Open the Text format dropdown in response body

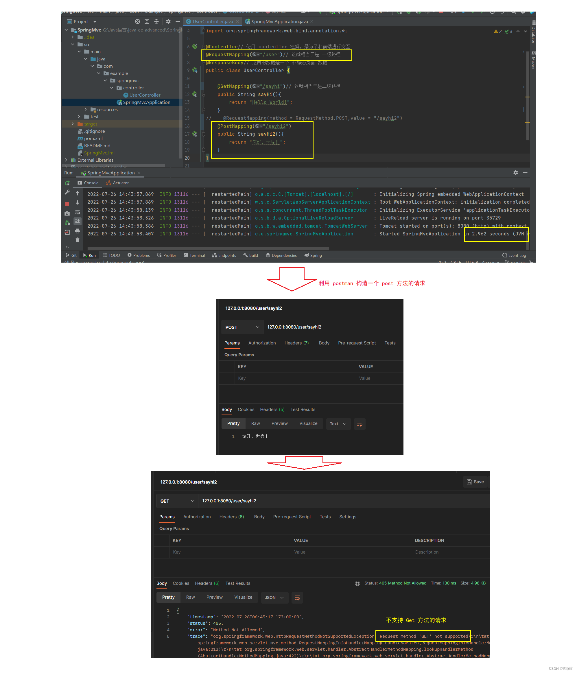338,423
